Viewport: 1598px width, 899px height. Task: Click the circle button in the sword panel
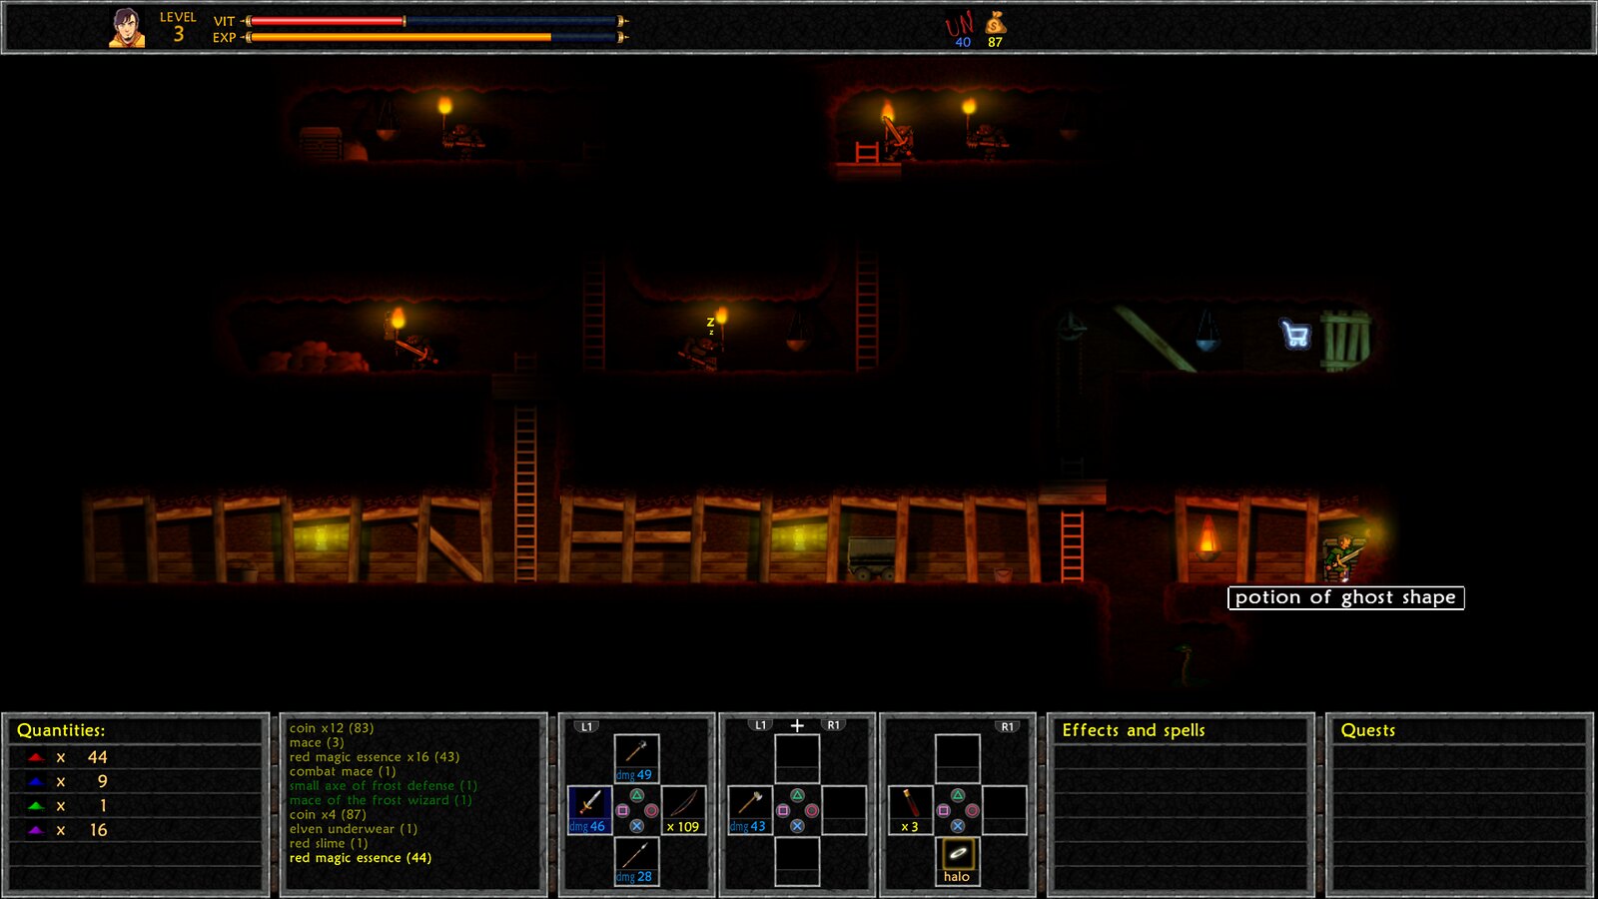(x=651, y=810)
